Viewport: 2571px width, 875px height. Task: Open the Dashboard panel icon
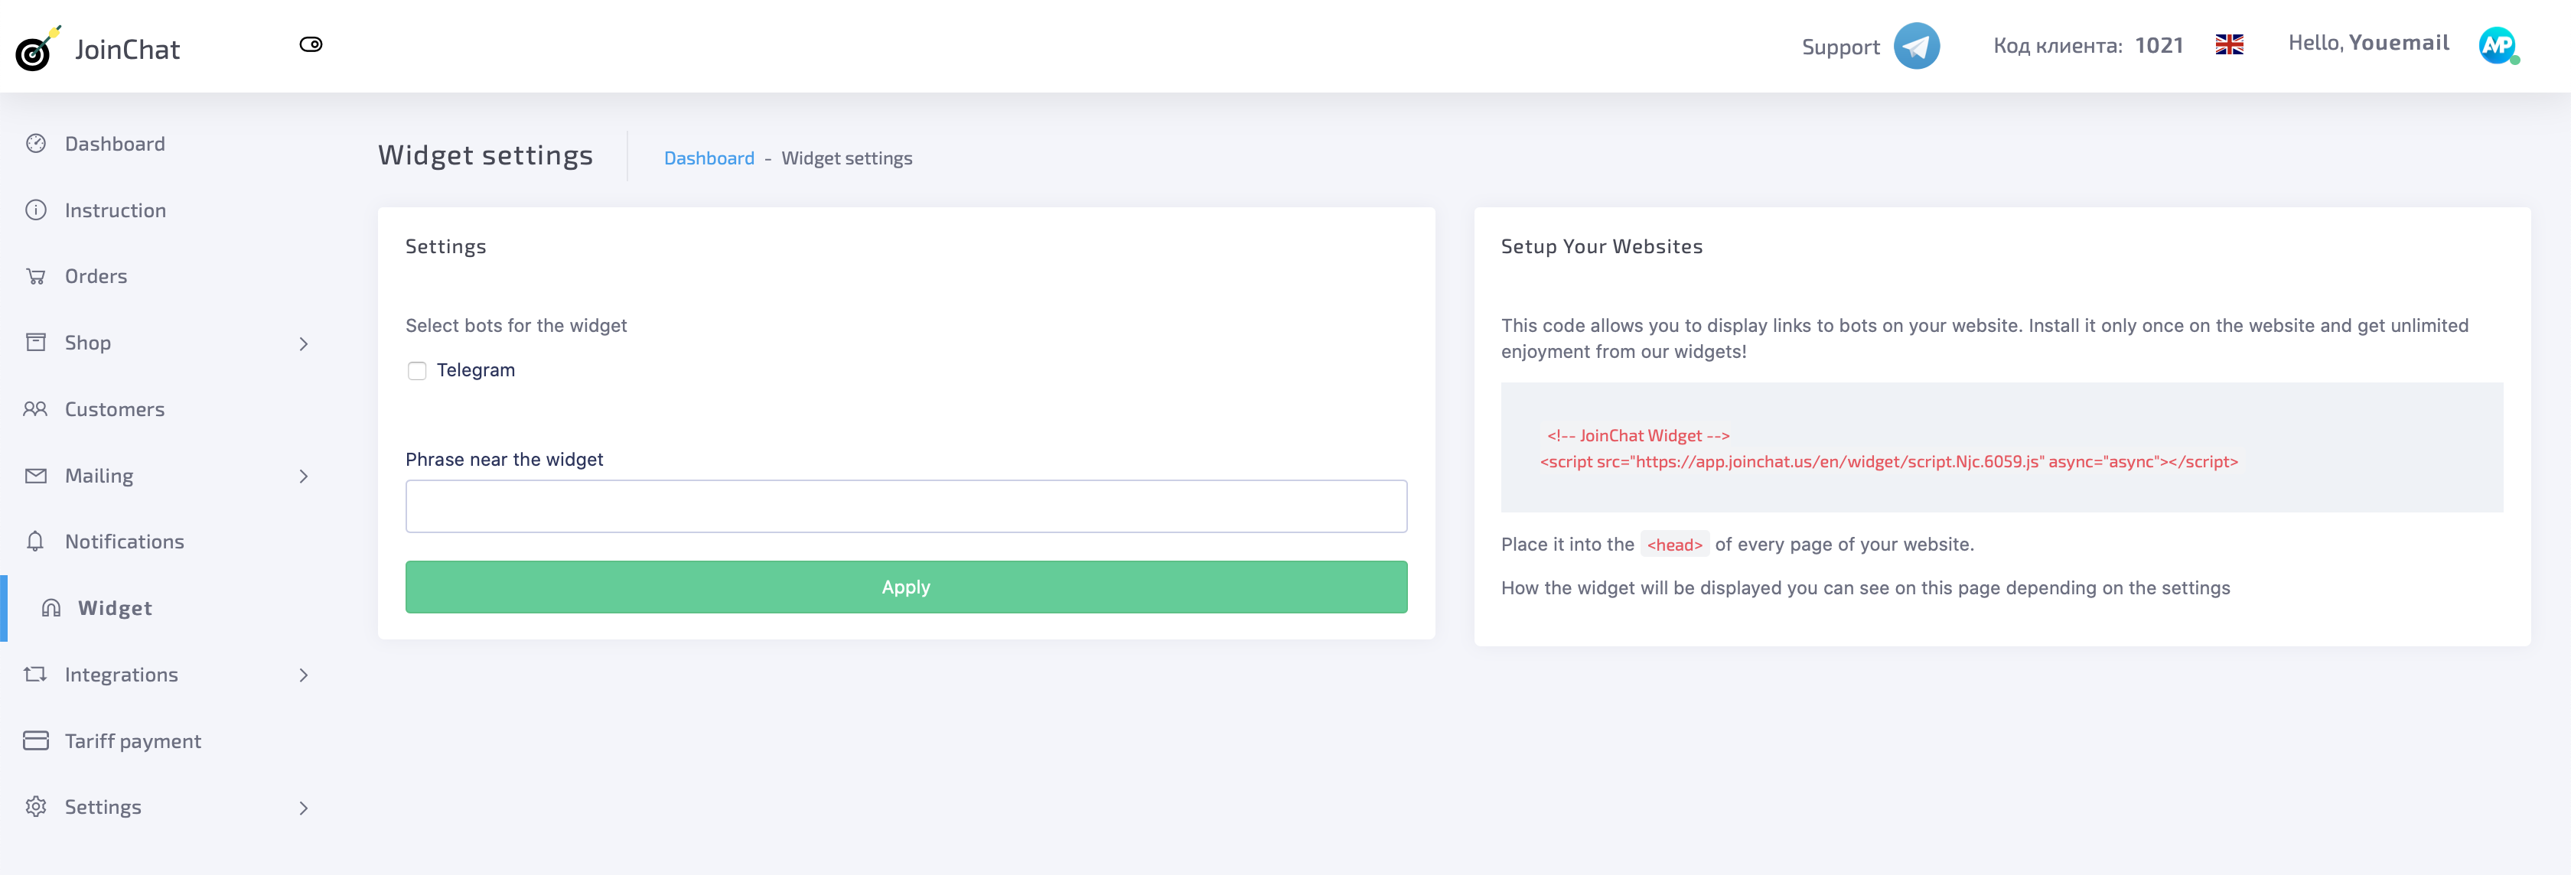[x=36, y=144]
